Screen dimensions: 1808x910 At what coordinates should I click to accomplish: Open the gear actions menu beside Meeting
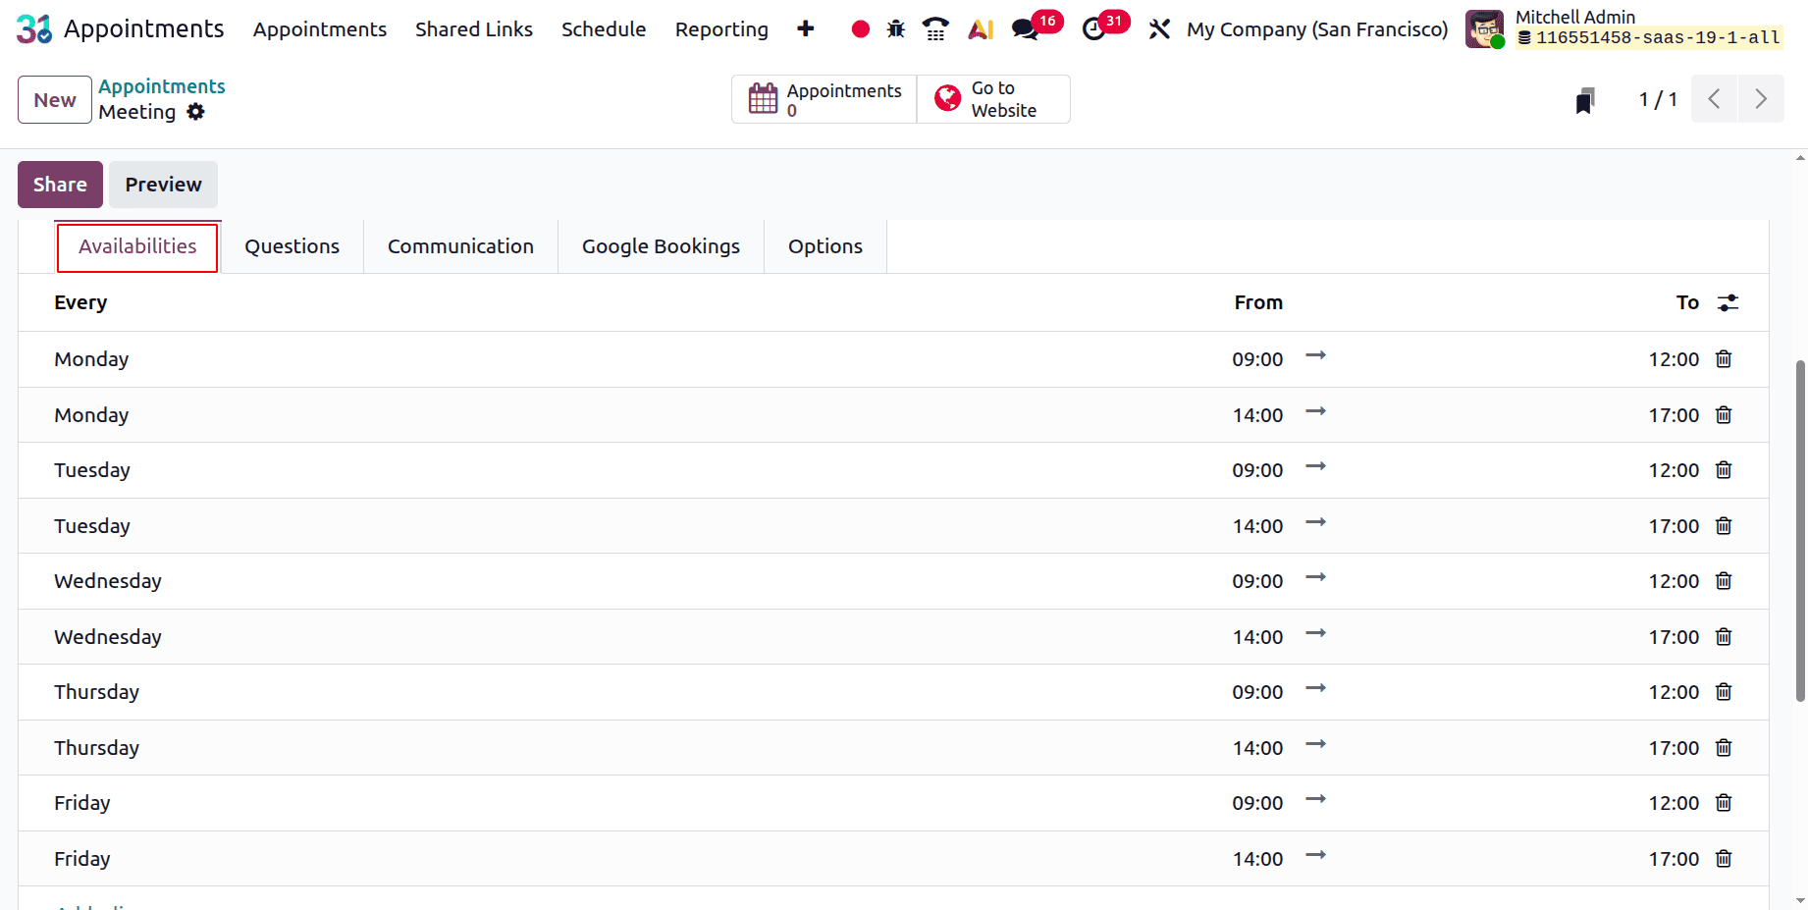[196, 112]
